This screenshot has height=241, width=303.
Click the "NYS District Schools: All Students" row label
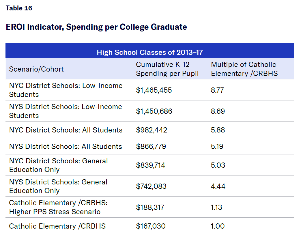(x=66, y=146)
